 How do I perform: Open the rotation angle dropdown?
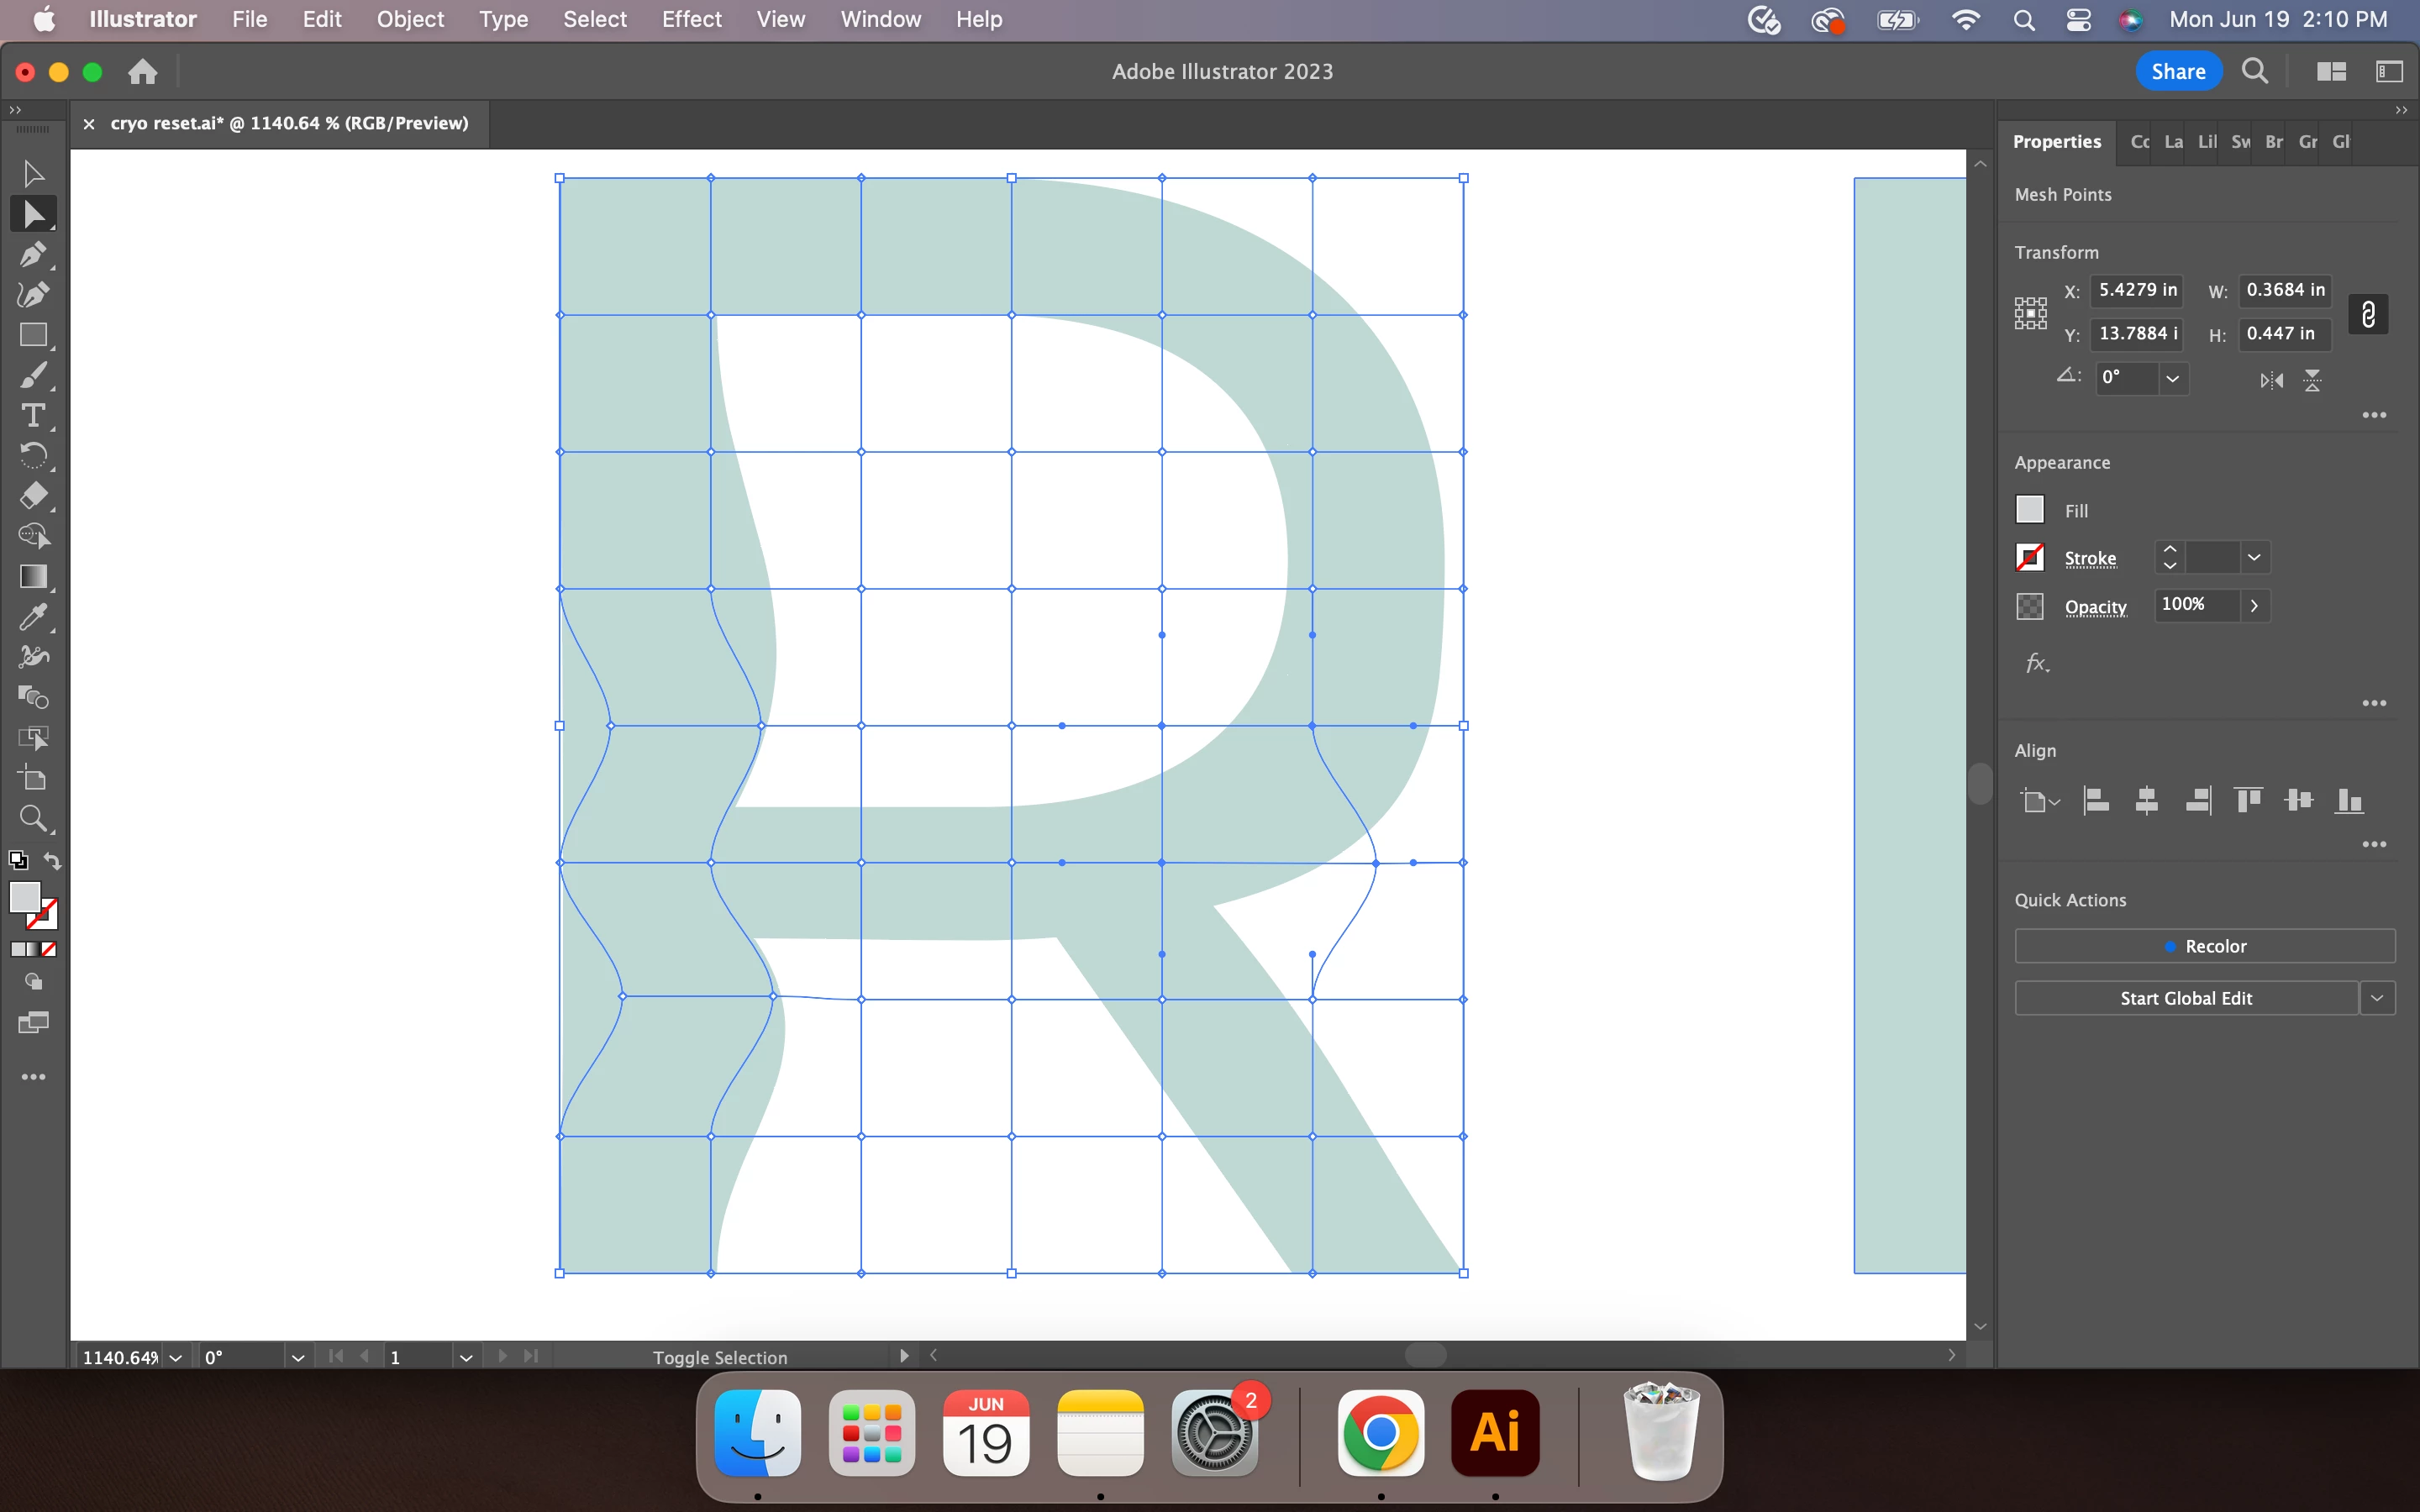(2172, 379)
